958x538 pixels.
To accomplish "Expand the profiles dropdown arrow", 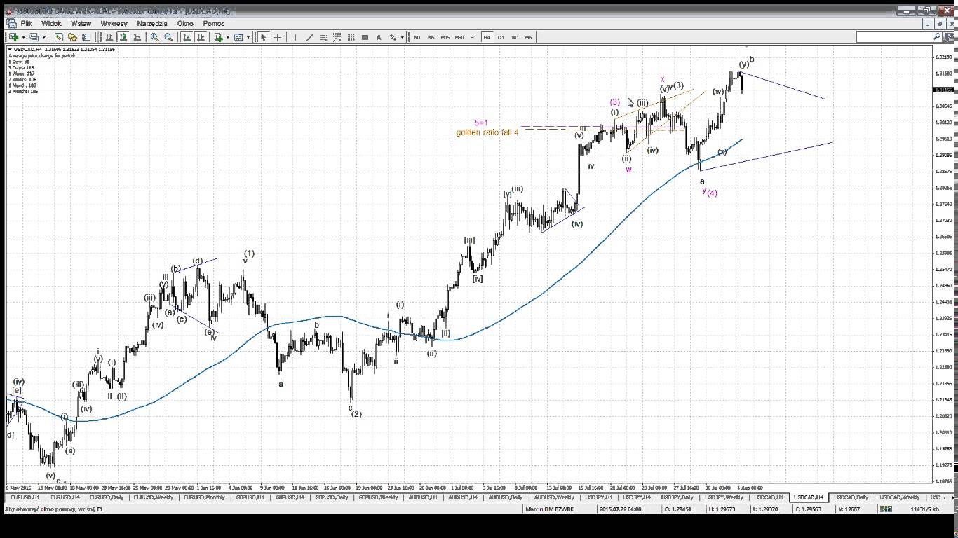I will (43, 37).
